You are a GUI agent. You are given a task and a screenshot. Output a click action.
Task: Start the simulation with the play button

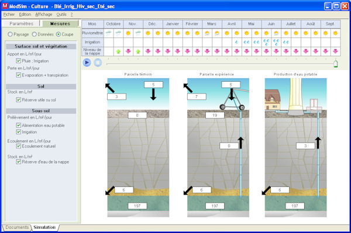point(87,62)
